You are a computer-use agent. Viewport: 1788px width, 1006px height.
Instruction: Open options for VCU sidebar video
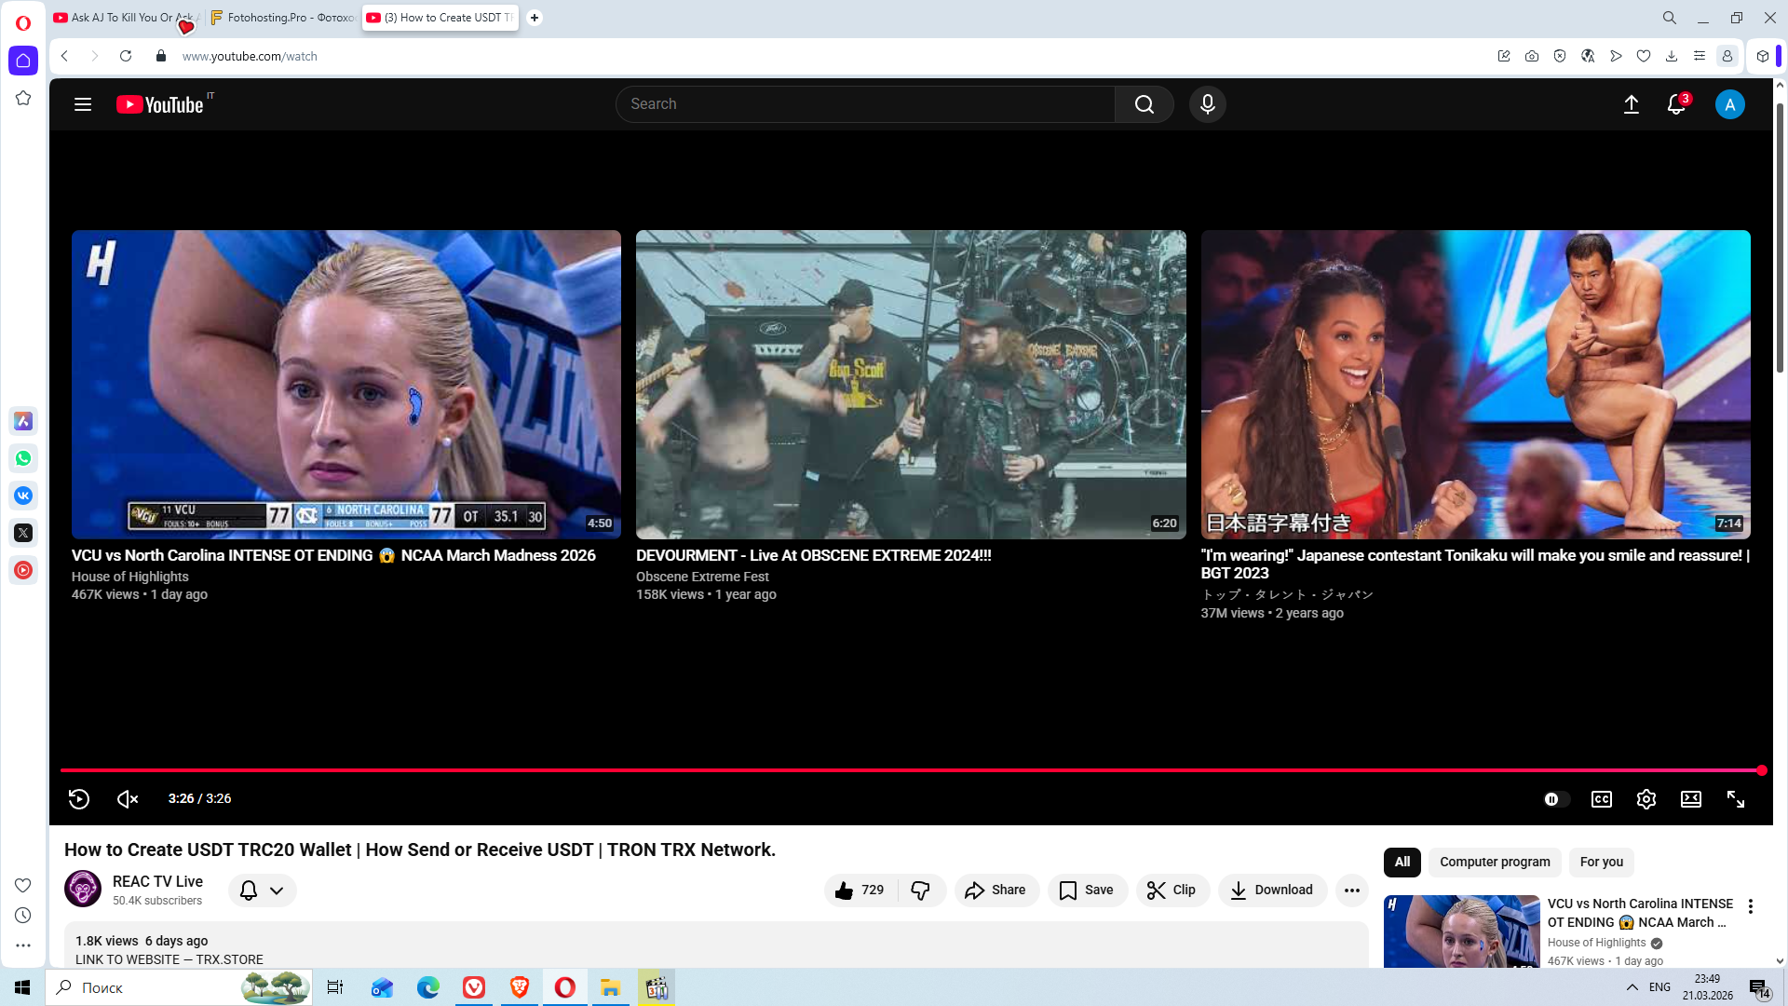pos(1750,906)
